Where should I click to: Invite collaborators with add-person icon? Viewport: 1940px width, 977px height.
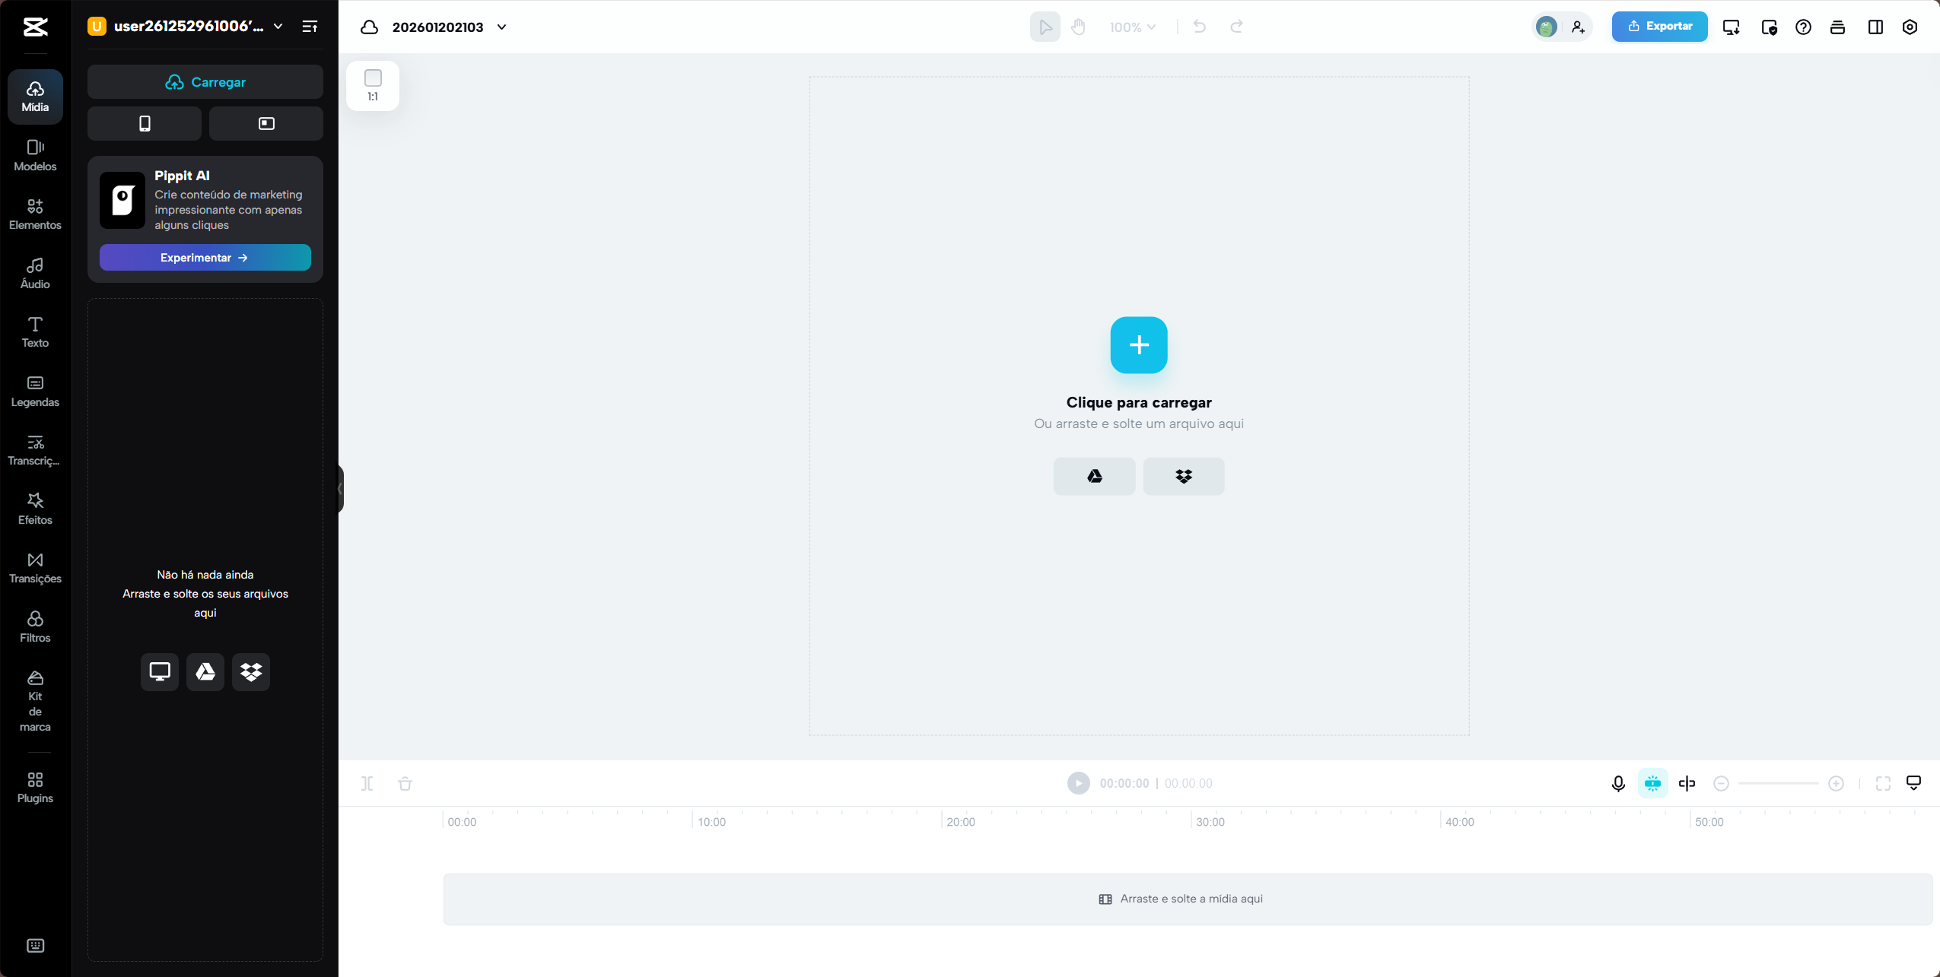pyautogui.click(x=1578, y=27)
